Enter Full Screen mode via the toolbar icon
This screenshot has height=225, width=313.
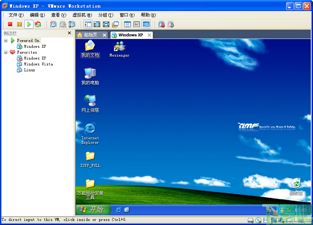106,24
